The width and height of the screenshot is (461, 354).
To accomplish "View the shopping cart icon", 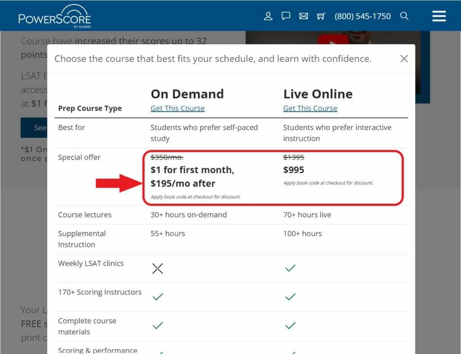I will point(321,16).
